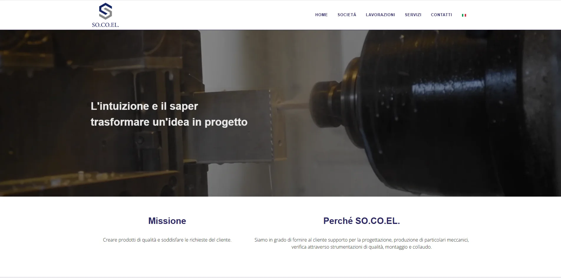Image resolution: width=561 pixels, height=278 pixels.
Task: Open the SOCIETÀ menu item
Action: click(x=347, y=15)
